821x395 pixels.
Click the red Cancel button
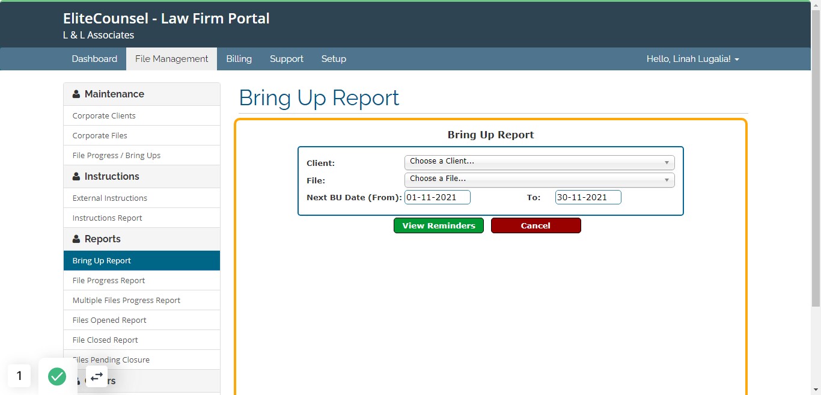536,225
